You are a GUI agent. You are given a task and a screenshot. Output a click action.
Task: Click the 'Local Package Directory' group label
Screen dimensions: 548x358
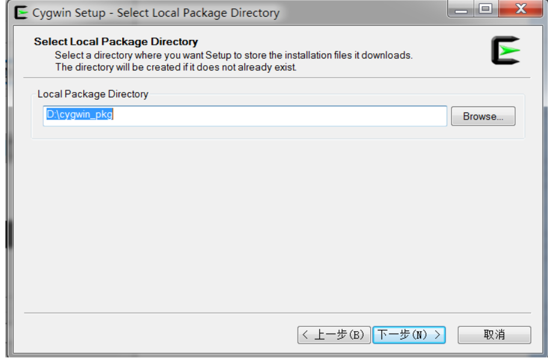click(x=93, y=94)
